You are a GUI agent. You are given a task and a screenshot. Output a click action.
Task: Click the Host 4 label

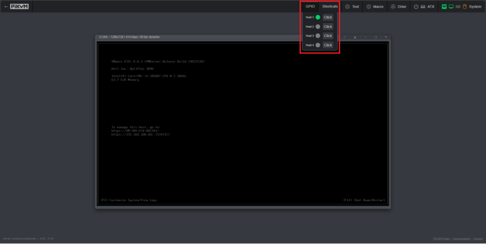[309, 45]
